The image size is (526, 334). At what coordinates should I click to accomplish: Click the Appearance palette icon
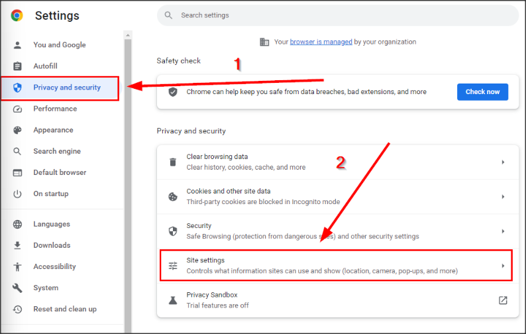(18, 130)
